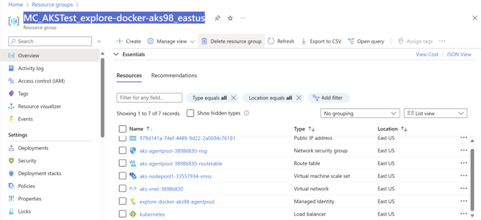The image size is (481, 220).
Task: Click the network security group shield icon
Action: 133,151
